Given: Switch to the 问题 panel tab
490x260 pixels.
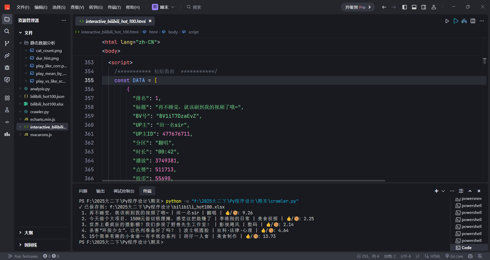Looking at the screenshot, I should [x=83, y=191].
